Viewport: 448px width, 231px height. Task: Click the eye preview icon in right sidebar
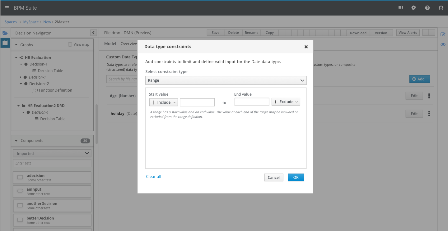click(x=443, y=45)
